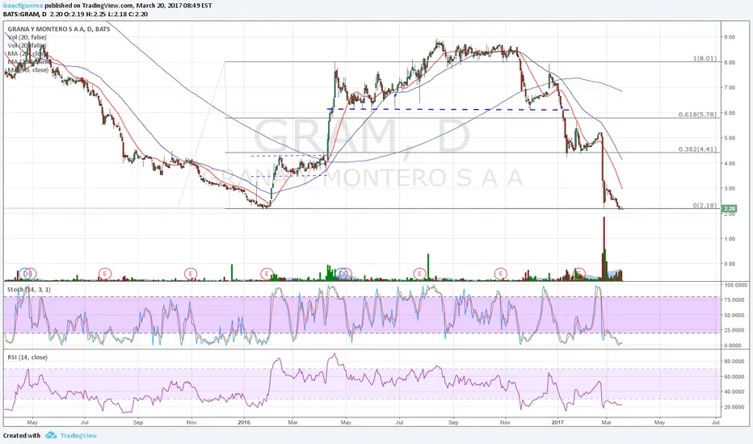Click the 0.382(4.41) Fibonacci level label
The width and height of the screenshot is (753, 444).
tap(697, 149)
